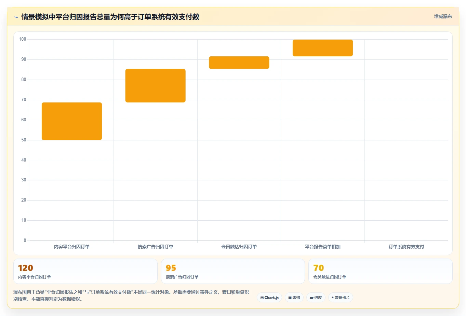Click the x-axis label 订单系统有效支付

click(x=406, y=247)
